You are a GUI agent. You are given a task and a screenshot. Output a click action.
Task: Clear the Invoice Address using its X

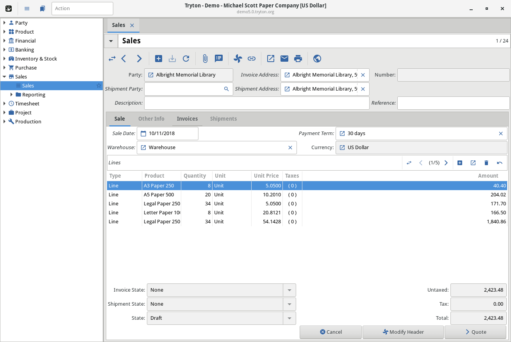[x=363, y=75]
